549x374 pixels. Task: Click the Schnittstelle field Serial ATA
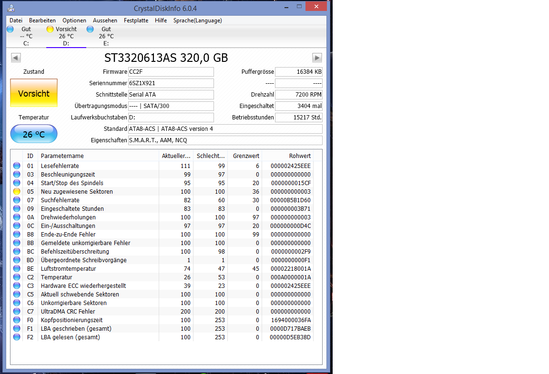click(x=171, y=94)
